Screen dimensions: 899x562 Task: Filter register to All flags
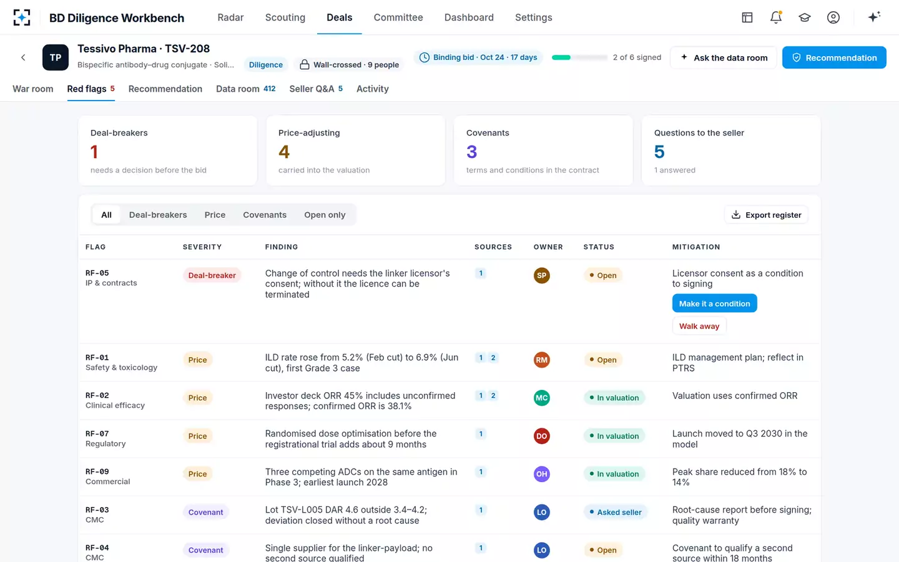[x=107, y=215]
